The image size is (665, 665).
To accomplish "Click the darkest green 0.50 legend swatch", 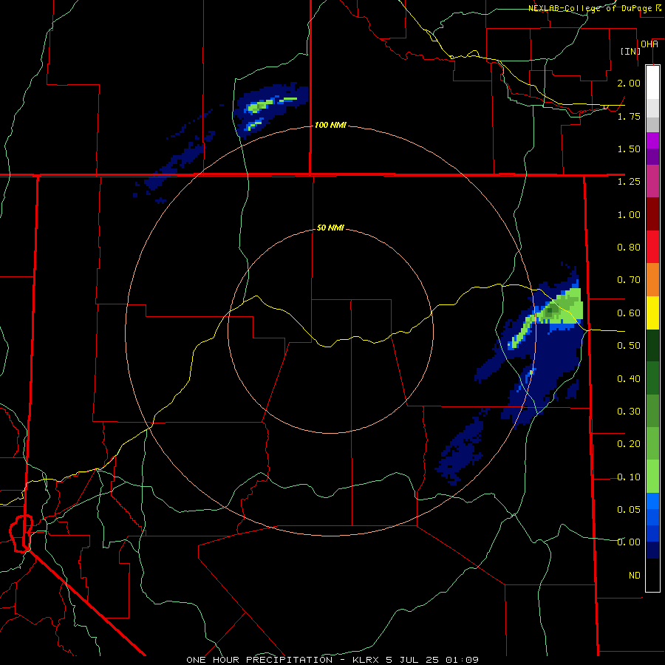I will pos(652,345).
